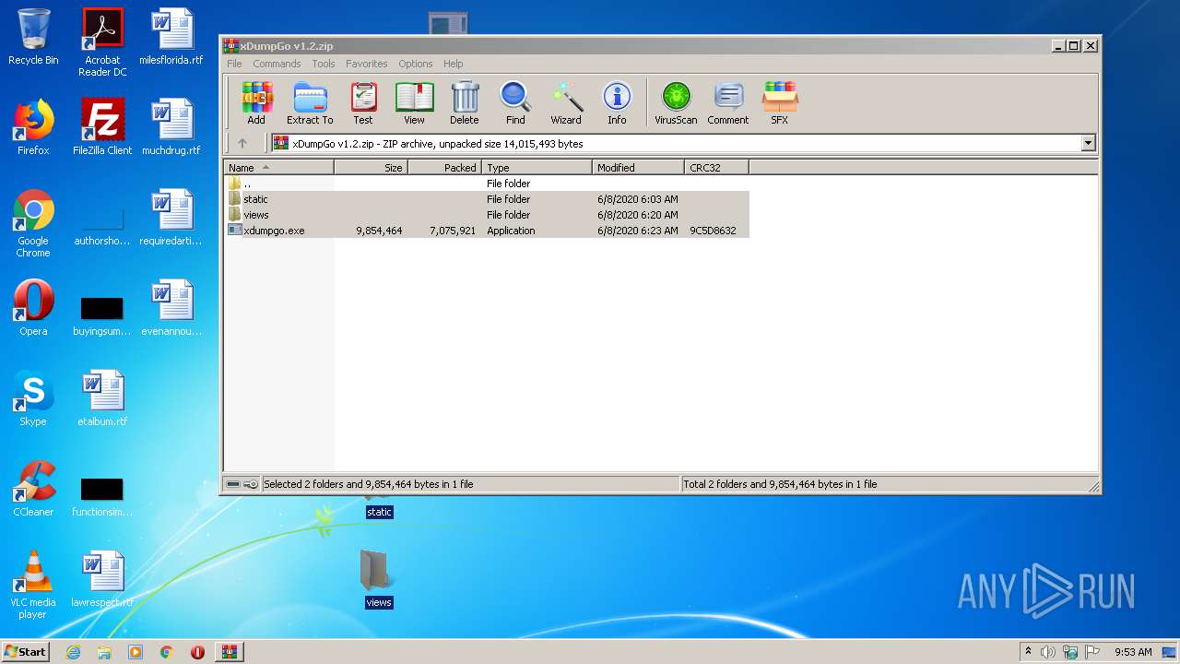The width and height of the screenshot is (1180, 664).
Task: Click the Add toolbar icon in WinRAR
Action: [x=256, y=102]
